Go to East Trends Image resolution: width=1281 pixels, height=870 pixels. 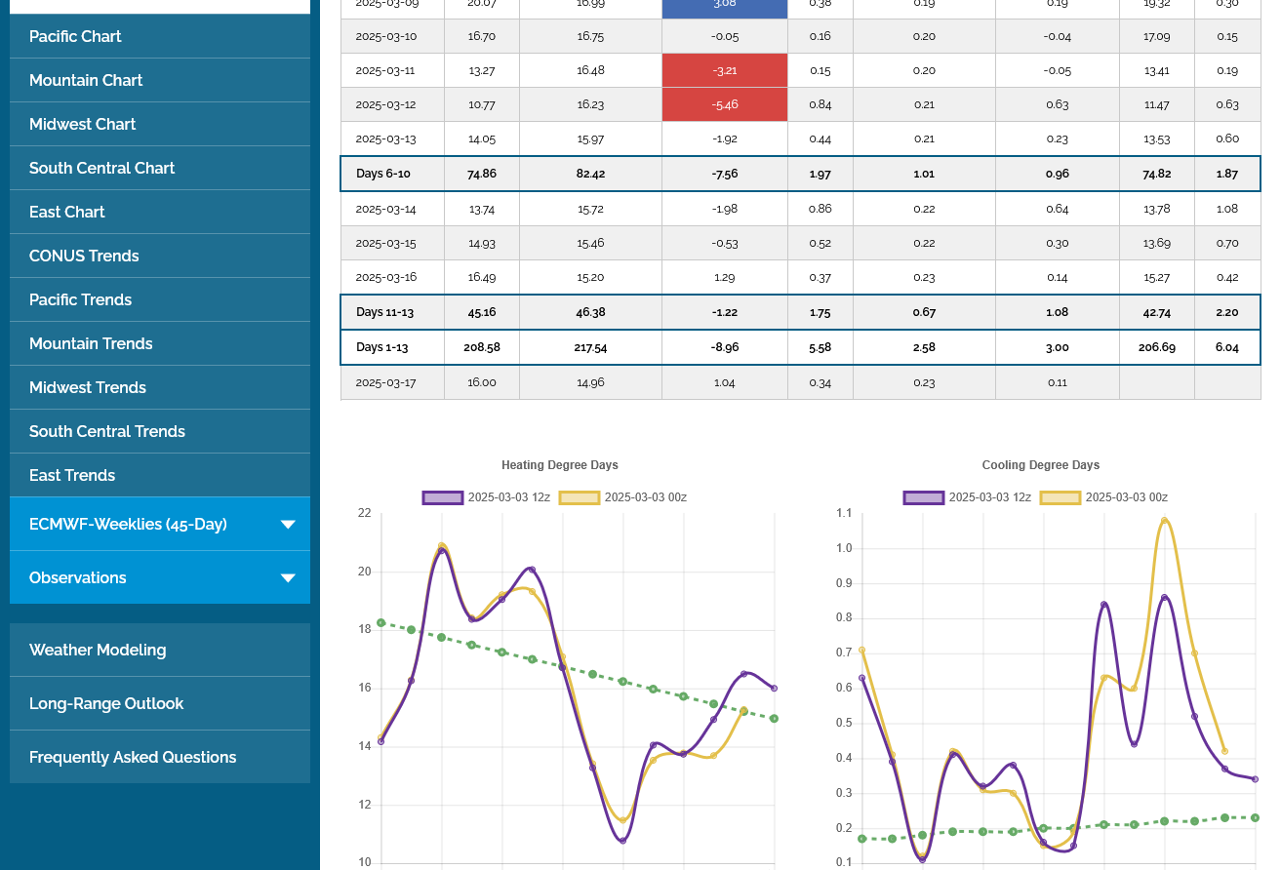72,476
